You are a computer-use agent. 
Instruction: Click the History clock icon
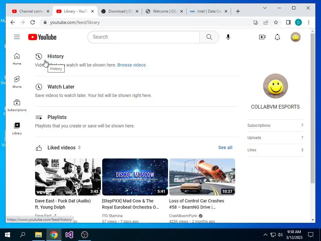point(39,56)
